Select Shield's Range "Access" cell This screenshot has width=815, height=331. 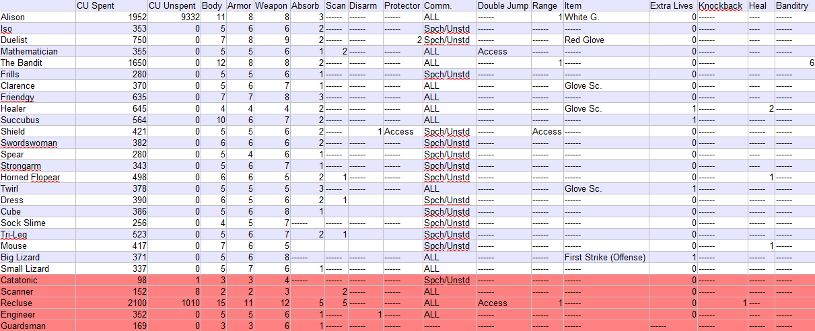pyautogui.click(x=546, y=131)
